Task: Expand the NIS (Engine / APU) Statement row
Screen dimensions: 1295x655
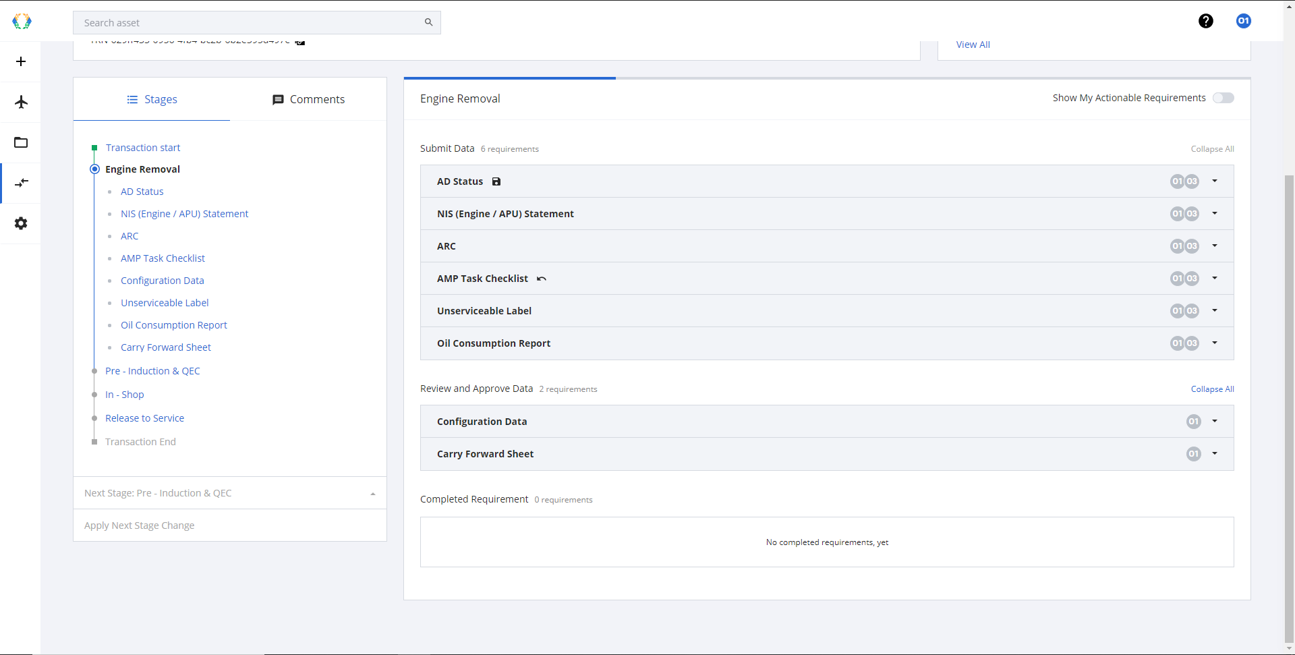Action: (x=1215, y=213)
